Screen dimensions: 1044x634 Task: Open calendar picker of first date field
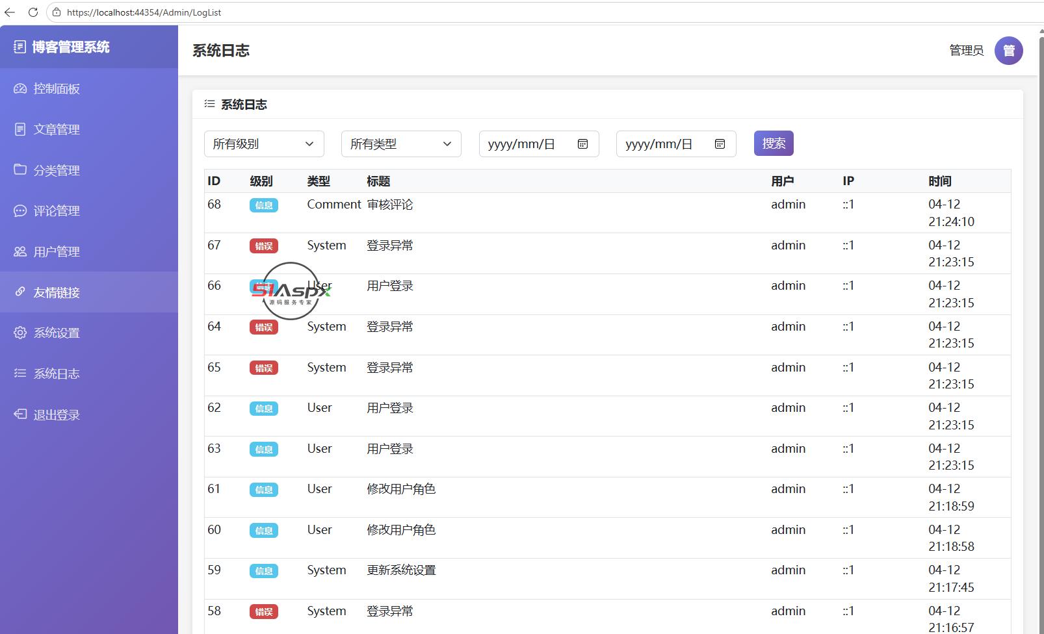tap(582, 144)
